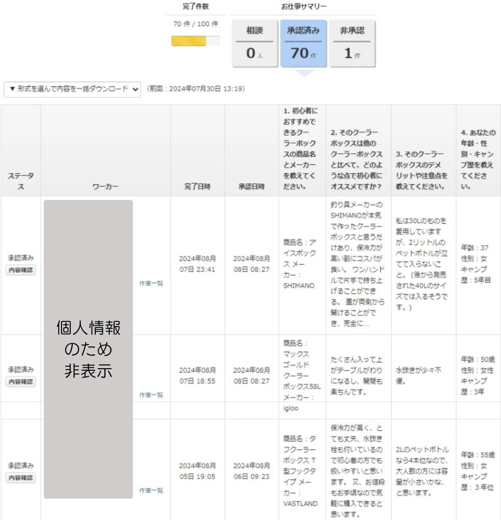Click the お仕事サマリー heading
The height and width of the screenshot is (520, 501).
(x=304, y=6)
